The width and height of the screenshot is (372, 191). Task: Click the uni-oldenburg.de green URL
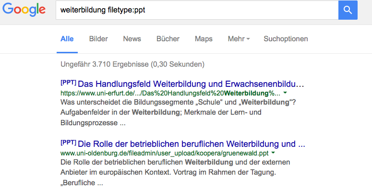pos(165,153)
